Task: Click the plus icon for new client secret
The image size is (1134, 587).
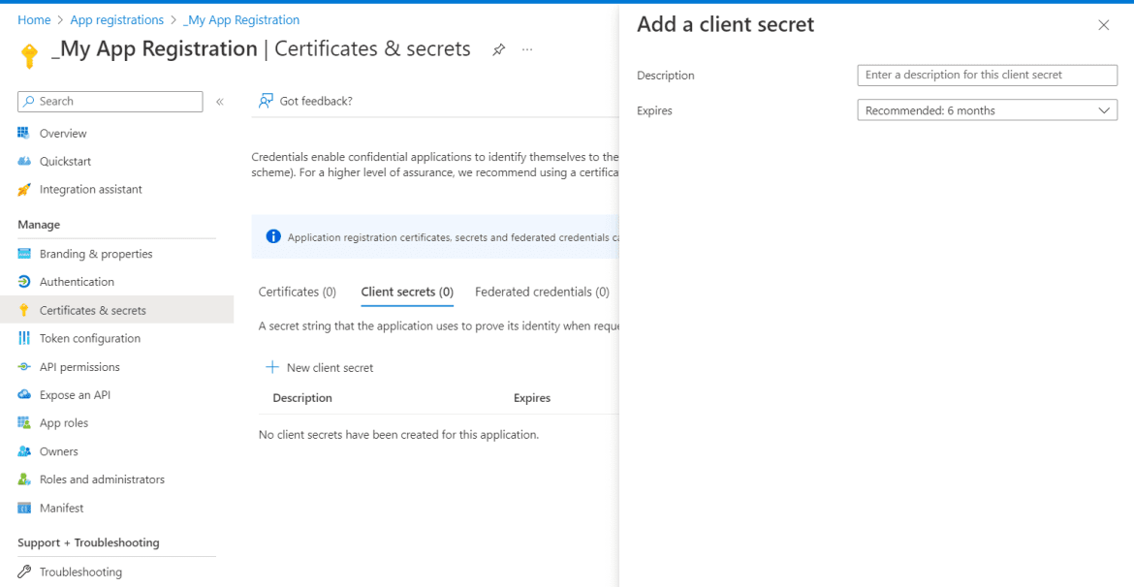Action: 272,367
